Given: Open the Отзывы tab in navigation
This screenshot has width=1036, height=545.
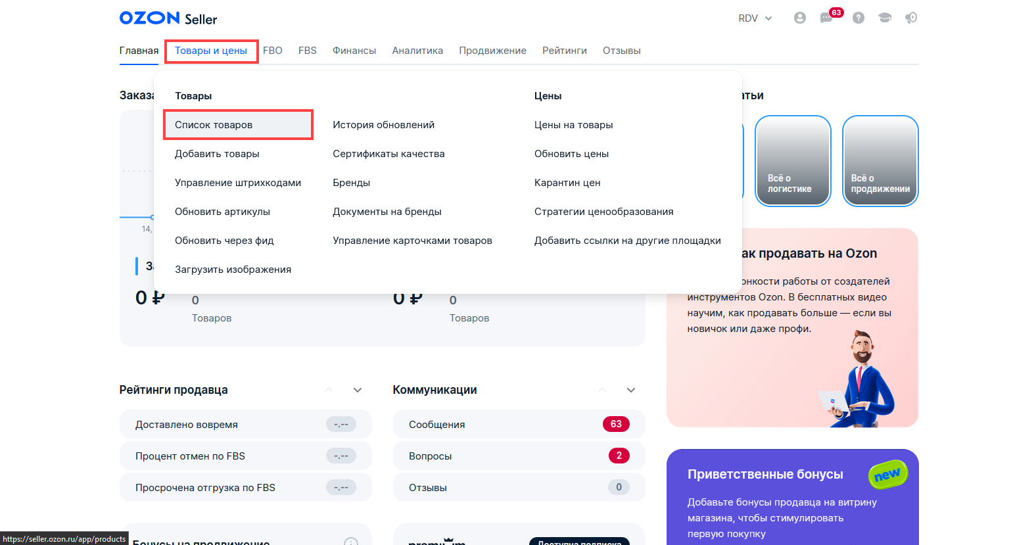Looking at the screenshot, I should tap(622, 51).
